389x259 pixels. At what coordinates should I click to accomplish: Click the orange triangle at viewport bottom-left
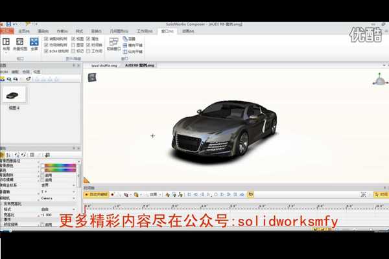[86, 181]
